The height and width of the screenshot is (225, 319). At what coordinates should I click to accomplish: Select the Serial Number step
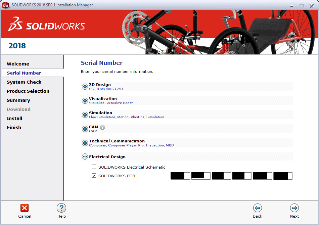[x=24, y=73]
